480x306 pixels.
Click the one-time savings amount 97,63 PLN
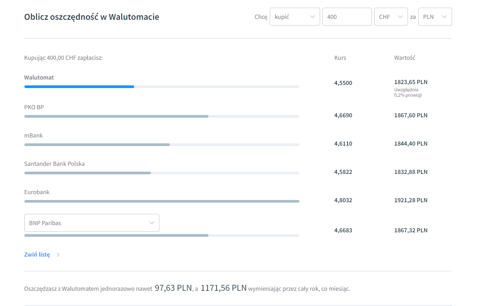[x=173, y=288]
